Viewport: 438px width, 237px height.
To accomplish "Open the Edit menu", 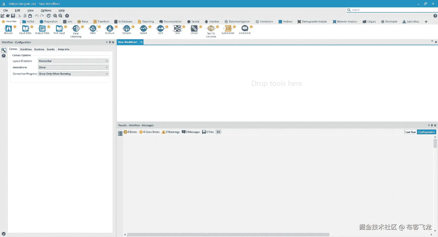I will pyautogui.click(x=18, y=10).
